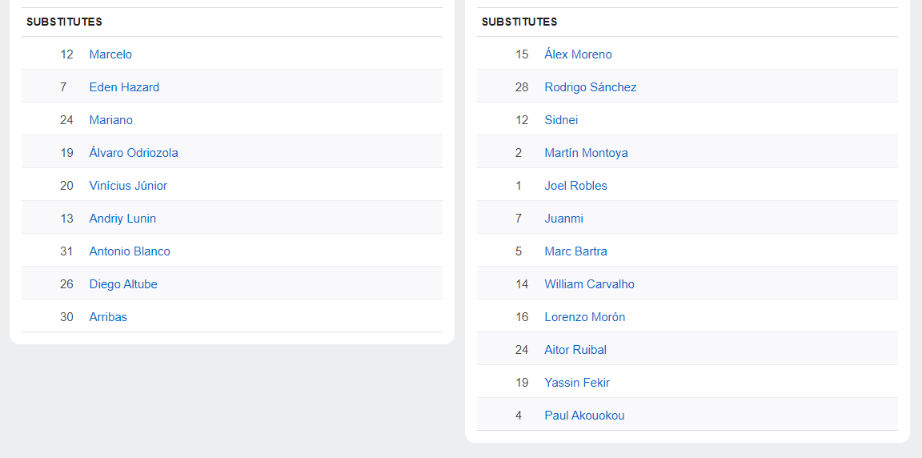Open Antonio Blanco's player page

[x=130, y=251]
